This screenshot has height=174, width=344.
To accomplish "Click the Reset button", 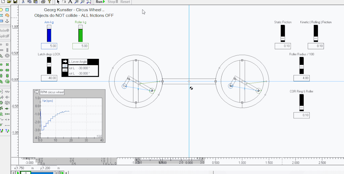I will click(x=125, y=2).
